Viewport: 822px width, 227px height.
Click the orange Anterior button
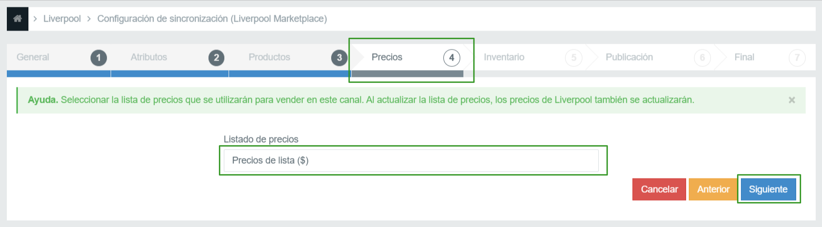[x=713, y=189]
